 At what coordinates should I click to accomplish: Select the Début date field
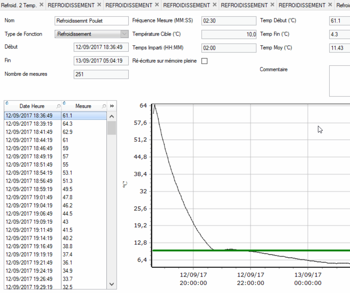click(x=101, y=47)
